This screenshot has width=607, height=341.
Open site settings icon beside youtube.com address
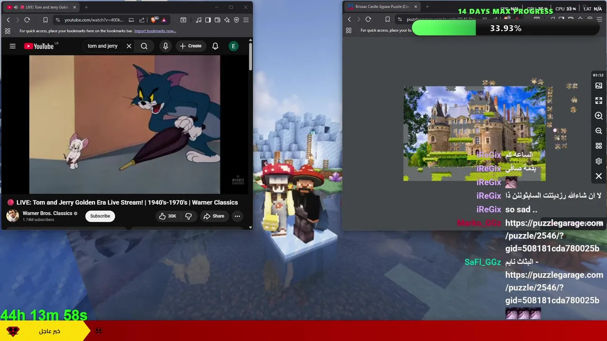pos(57,20)
